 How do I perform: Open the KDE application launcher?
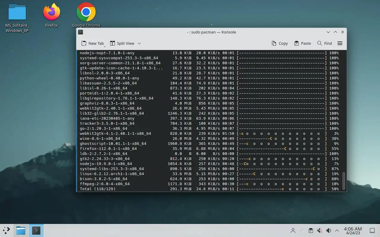(7, 230)
